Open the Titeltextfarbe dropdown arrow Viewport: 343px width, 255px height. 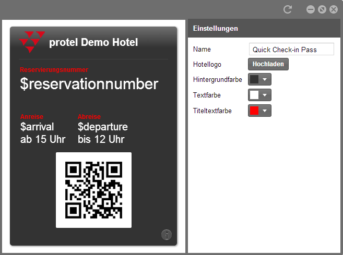point(265,111)
